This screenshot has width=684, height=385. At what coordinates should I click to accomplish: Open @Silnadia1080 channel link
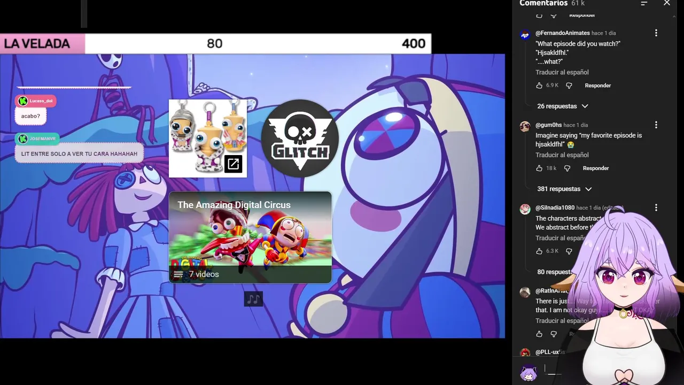555,207
